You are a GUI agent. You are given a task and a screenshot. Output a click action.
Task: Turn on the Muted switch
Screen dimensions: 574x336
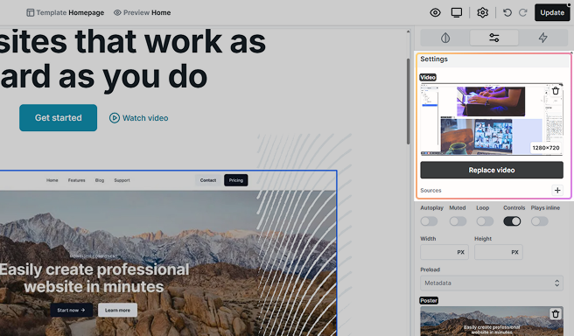tap(458, 221)
